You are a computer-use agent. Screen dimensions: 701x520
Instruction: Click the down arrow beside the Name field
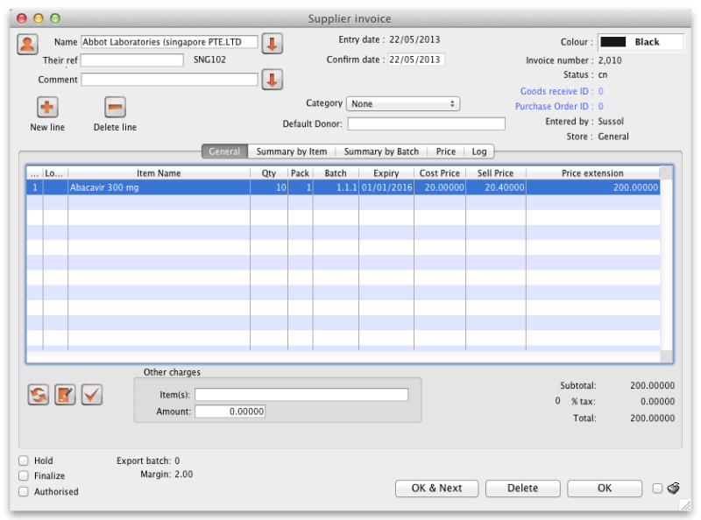(272, 43)
